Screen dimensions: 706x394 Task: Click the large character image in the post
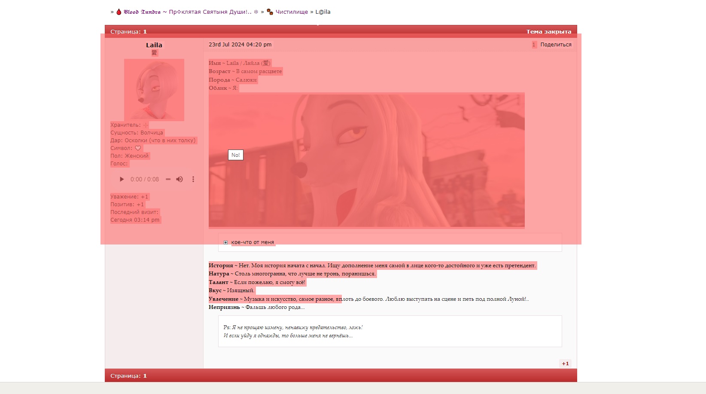pyautogui.click(x=367, y=161)
